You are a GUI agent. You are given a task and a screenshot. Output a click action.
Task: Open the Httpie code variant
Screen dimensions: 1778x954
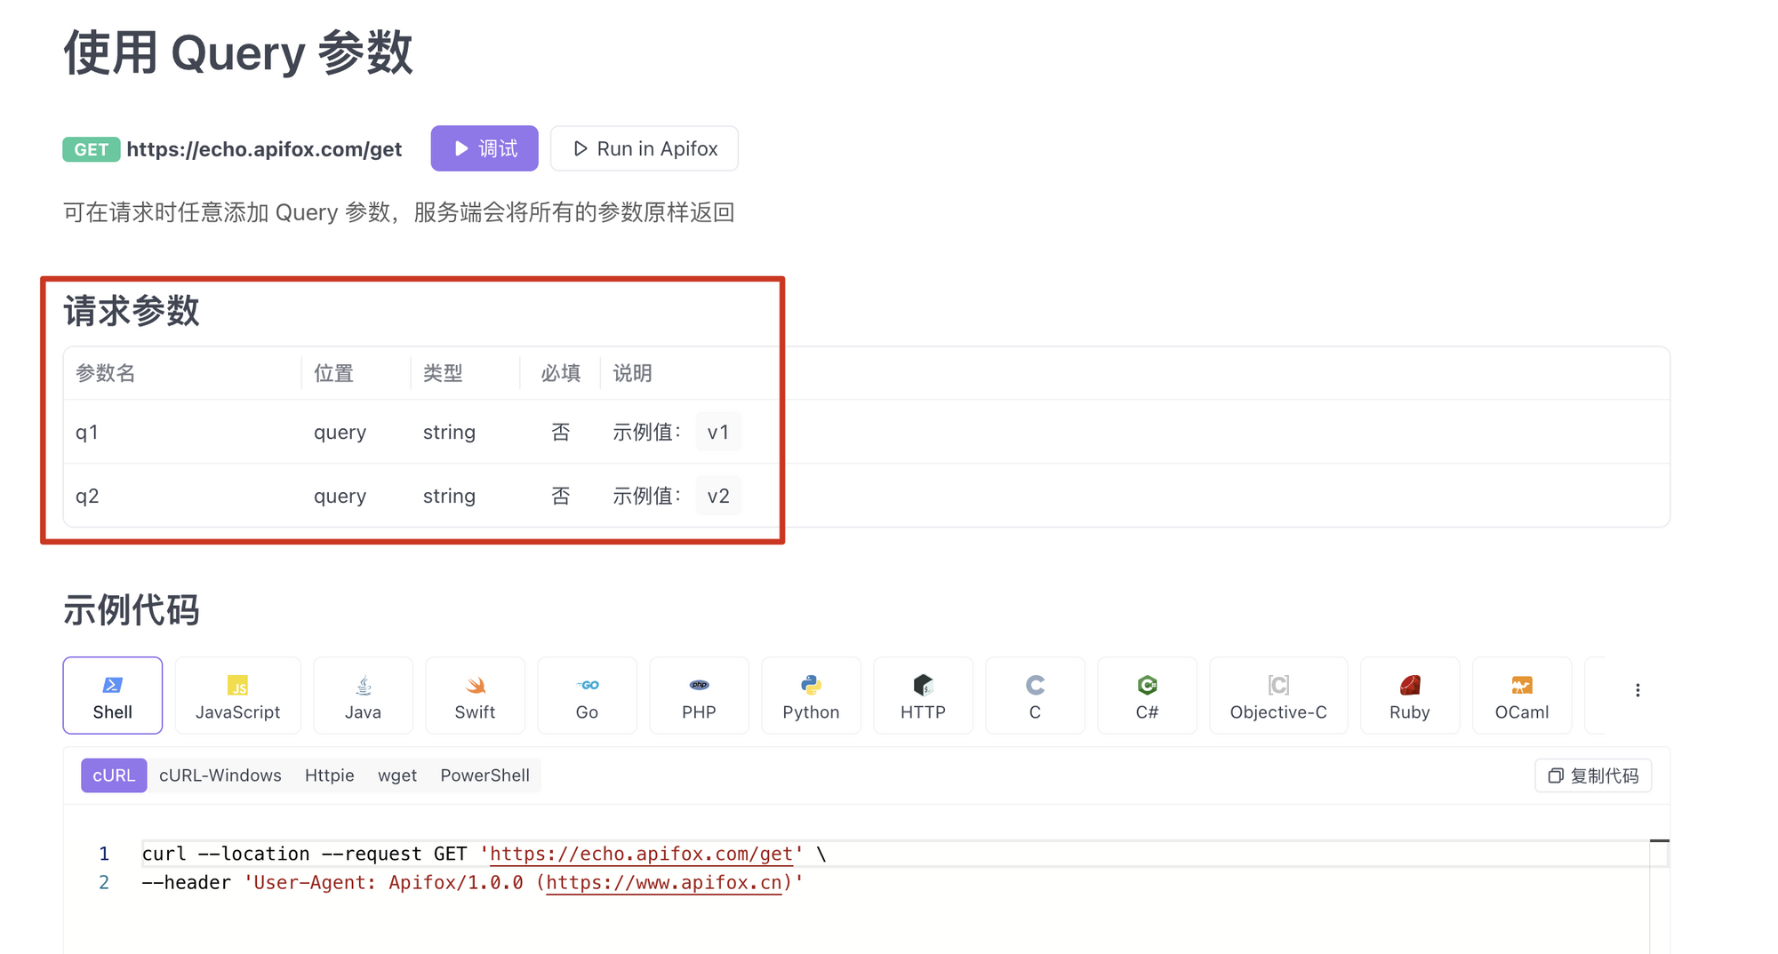point(330,775)
